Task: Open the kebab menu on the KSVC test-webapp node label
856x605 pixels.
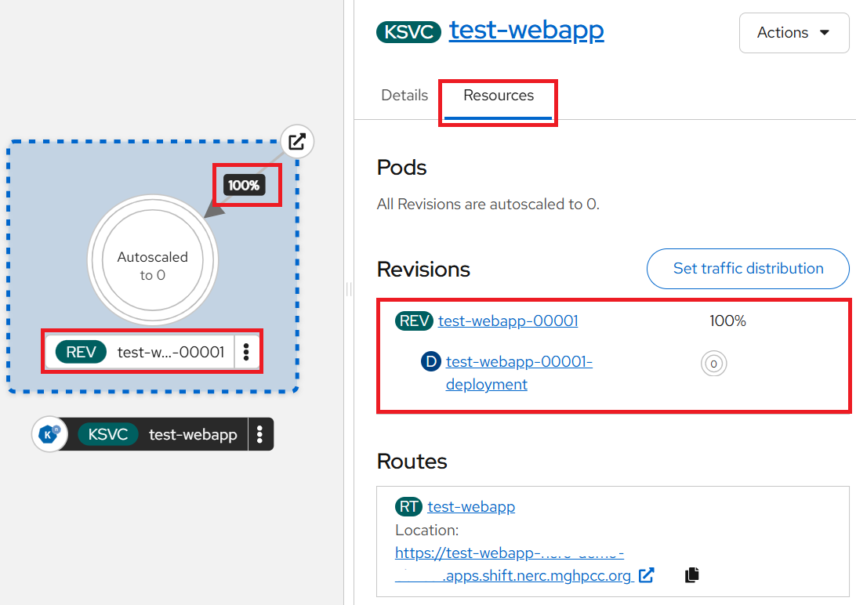Action: pos(260,433)
